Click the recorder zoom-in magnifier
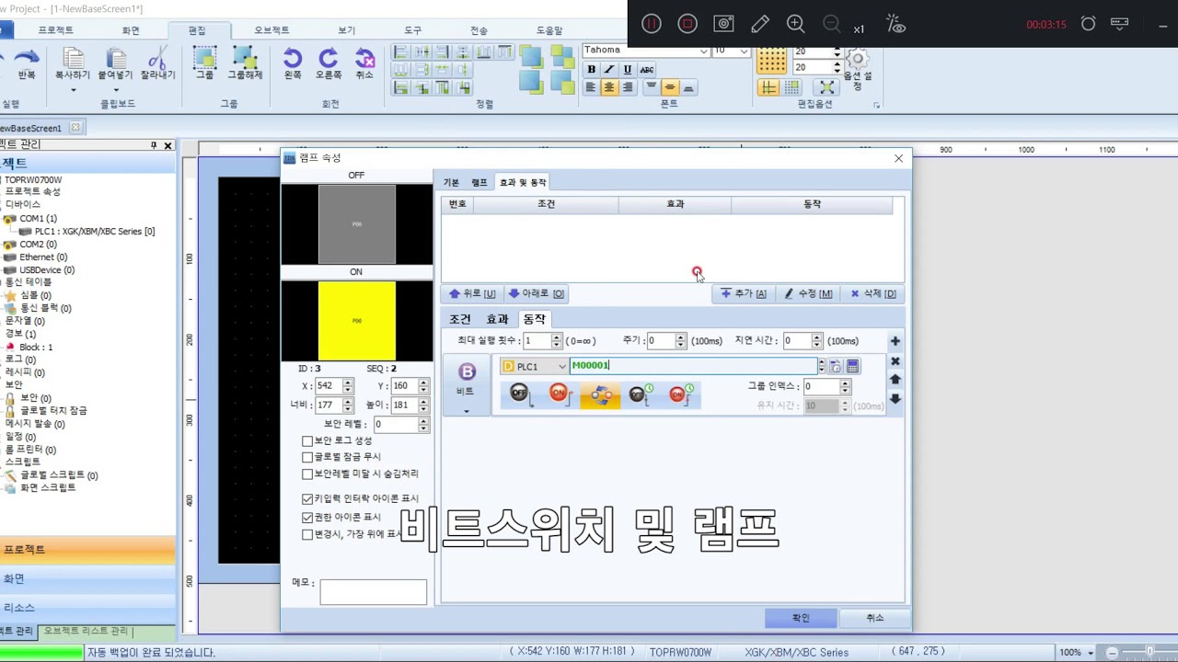Screen dimensions: 1178x662 [796, 24]
